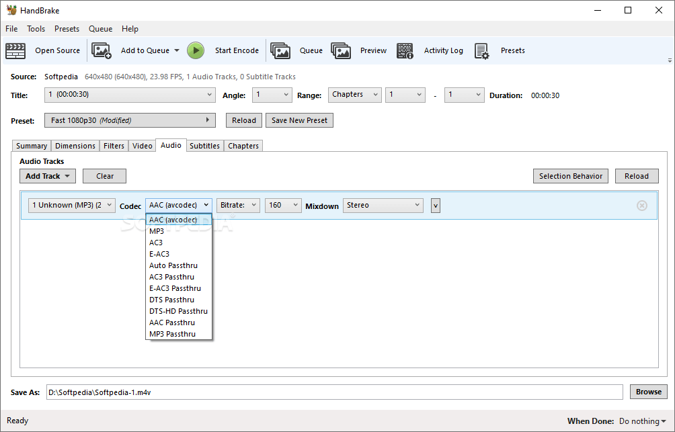This screenshot has width=675, height=432.
Task: Click the Start Encode label
Action: point(237,50)
